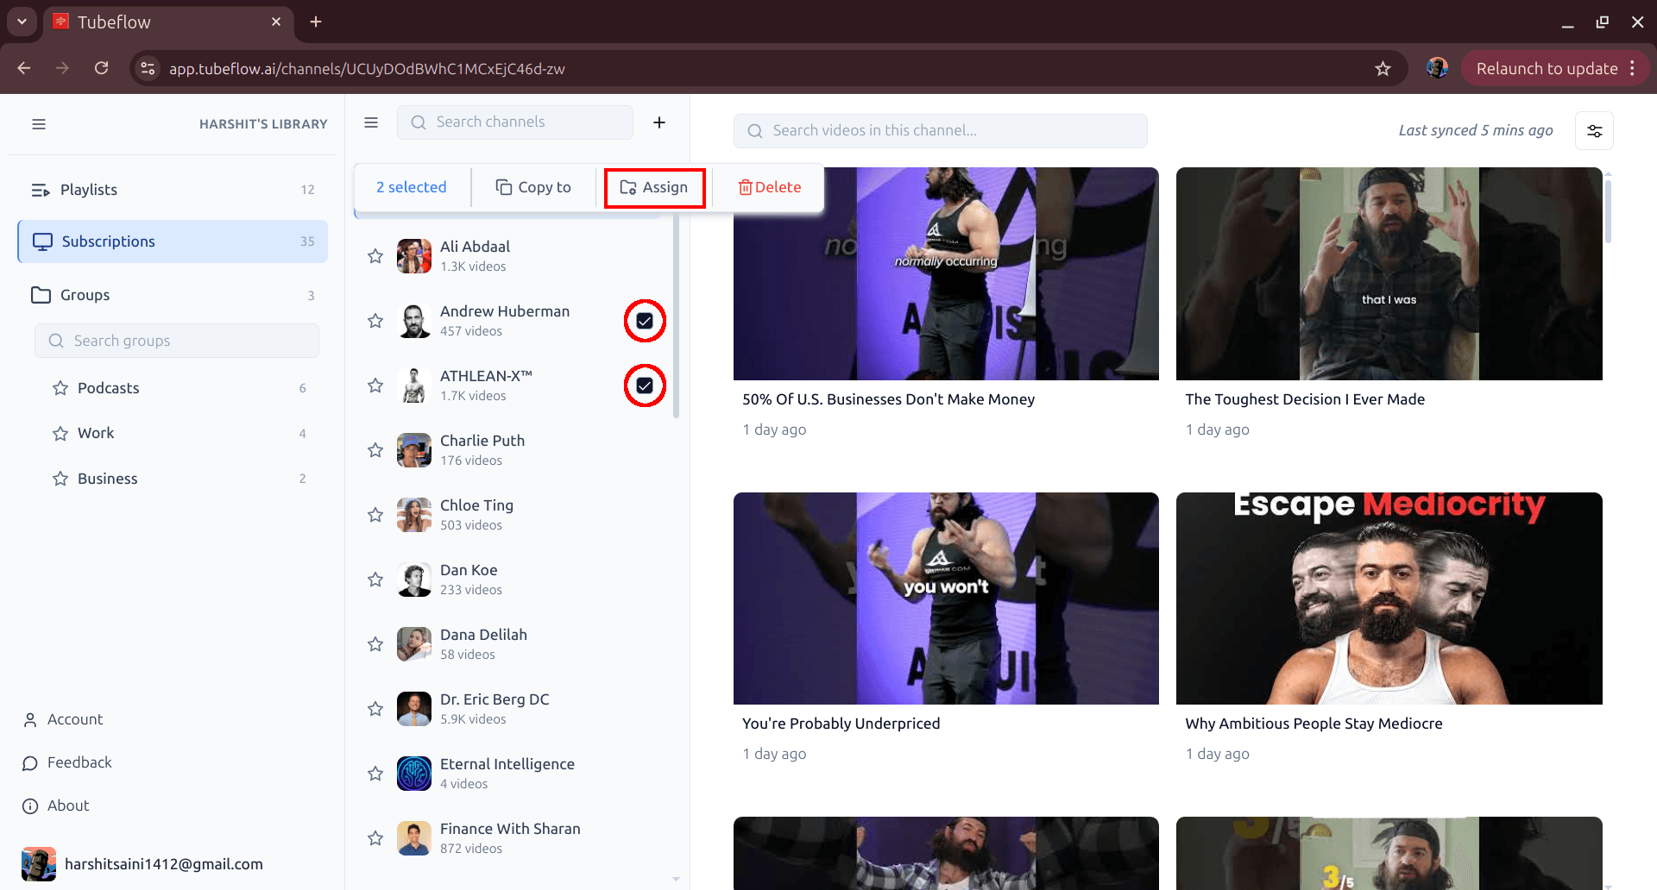Open the Playlists section icon
This screenshot has height=890, width=1657.
pos(39,189)
